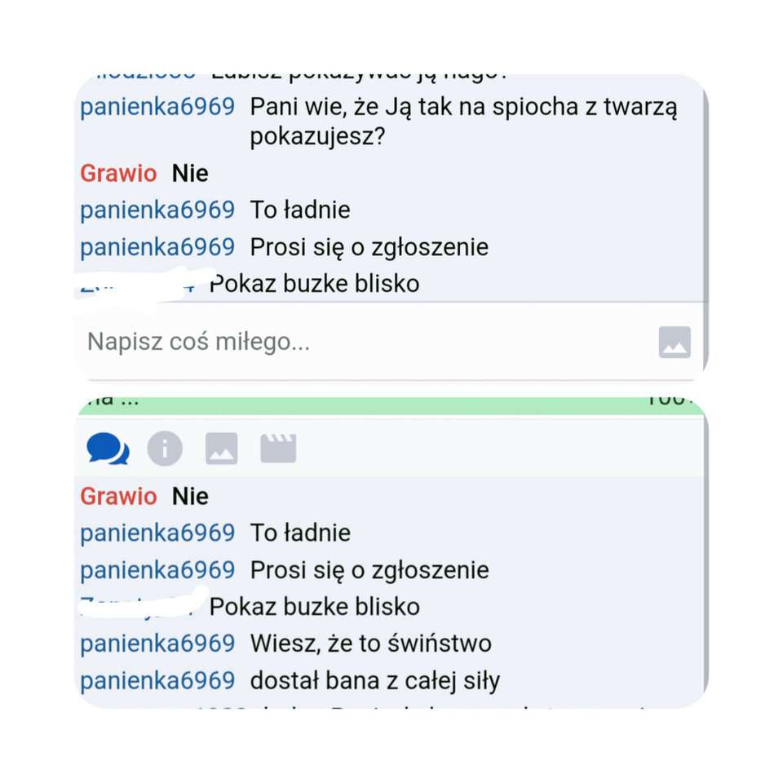Select the message 'To ładnie'
This screenshot has width=783, height=783.
pos(300,533)
